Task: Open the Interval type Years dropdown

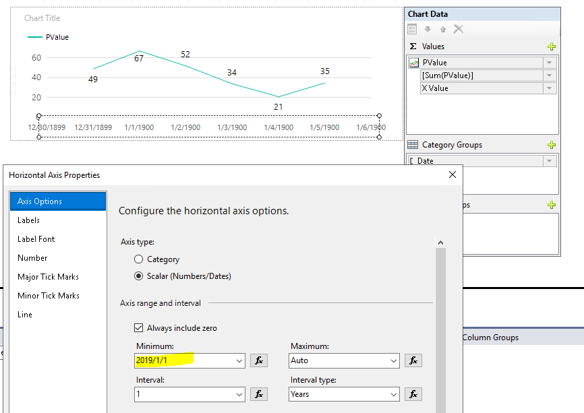Action: click(x=394, y=394)
